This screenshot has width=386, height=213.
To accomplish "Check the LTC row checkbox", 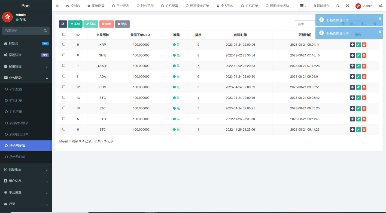I will pos(64,108).
